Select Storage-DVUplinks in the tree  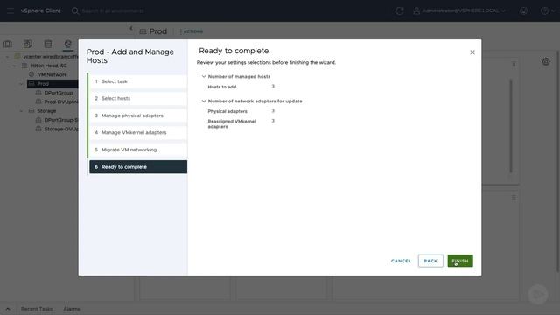point(60,129)
